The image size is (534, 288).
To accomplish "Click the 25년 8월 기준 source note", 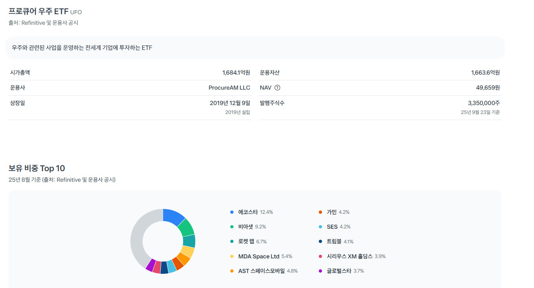I will [x=62, y=180].
